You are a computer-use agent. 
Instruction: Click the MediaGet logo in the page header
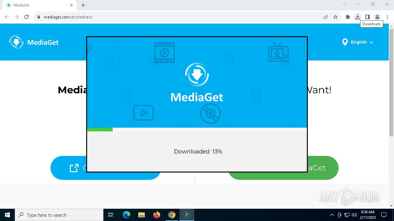point(34,42)
